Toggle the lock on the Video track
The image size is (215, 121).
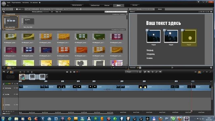point(3,105)
